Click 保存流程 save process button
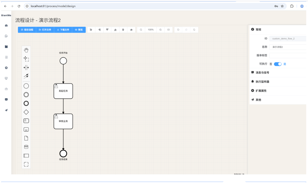The image size is (308, 183). coord(27,30)
